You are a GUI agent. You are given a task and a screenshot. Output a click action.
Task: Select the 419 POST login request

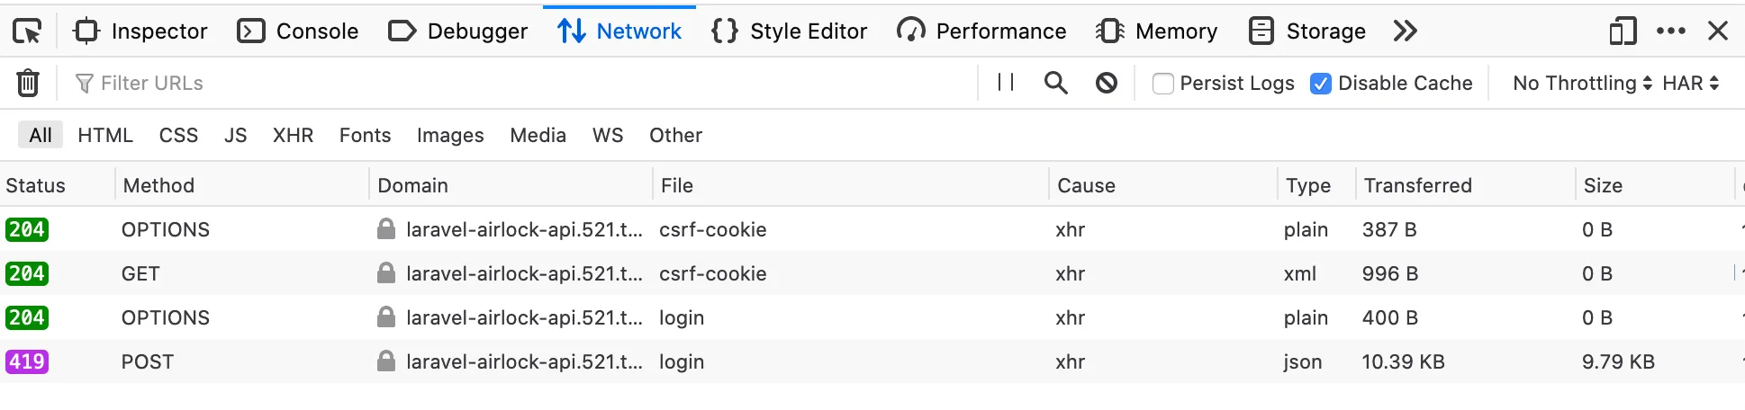(x=872, y=361)
